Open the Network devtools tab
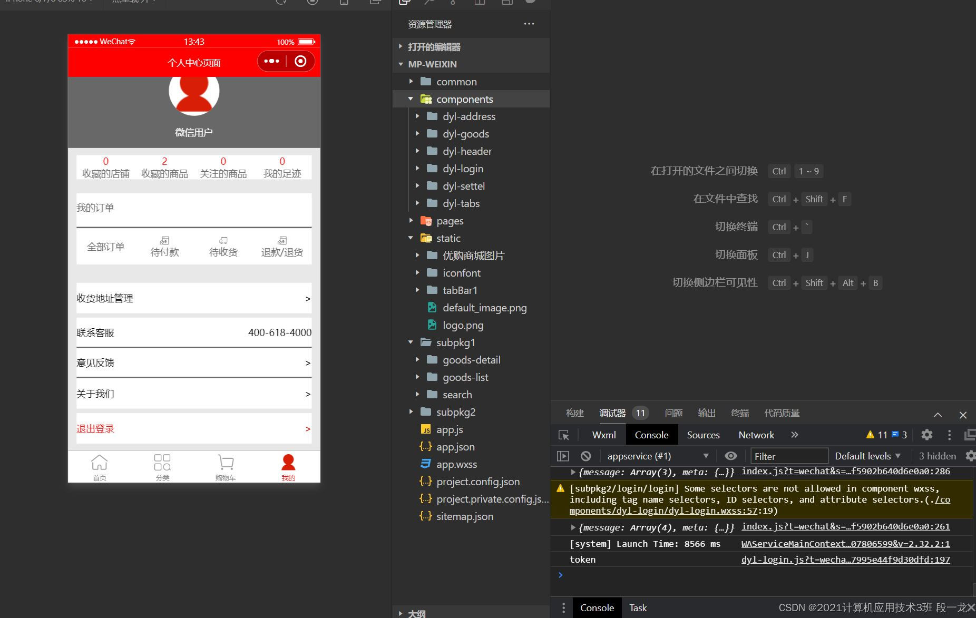This screenshot has height=618, width=976. (x=756, y=435)
